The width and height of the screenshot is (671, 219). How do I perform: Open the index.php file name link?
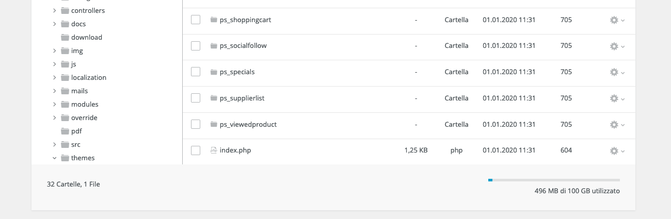pos(235,150)
